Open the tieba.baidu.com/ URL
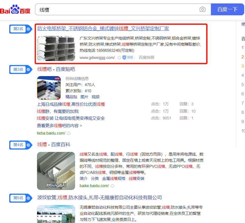 point(51,133)
